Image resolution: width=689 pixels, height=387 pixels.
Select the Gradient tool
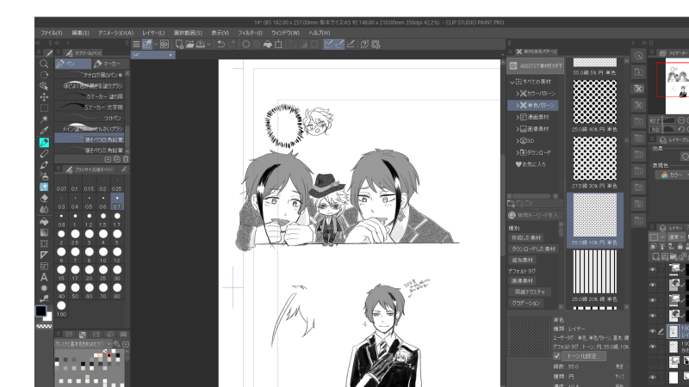pos(44,232)
